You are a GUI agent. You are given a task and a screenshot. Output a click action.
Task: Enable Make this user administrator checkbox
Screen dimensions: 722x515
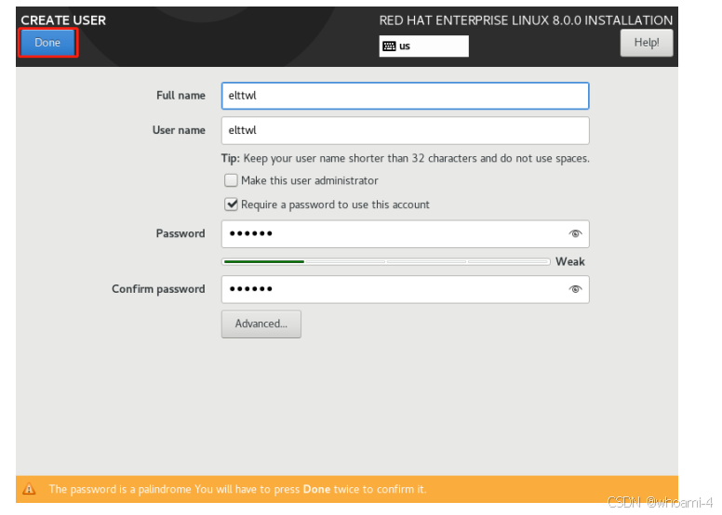[231, 180]
